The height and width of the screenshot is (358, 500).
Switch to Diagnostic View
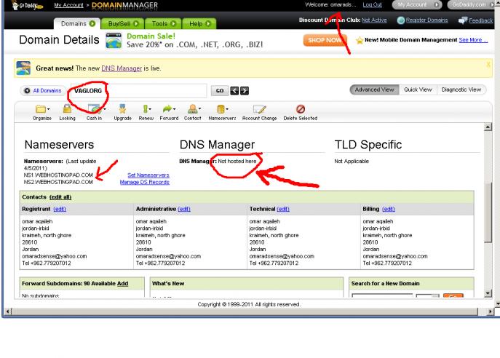[x=461, y=90]
